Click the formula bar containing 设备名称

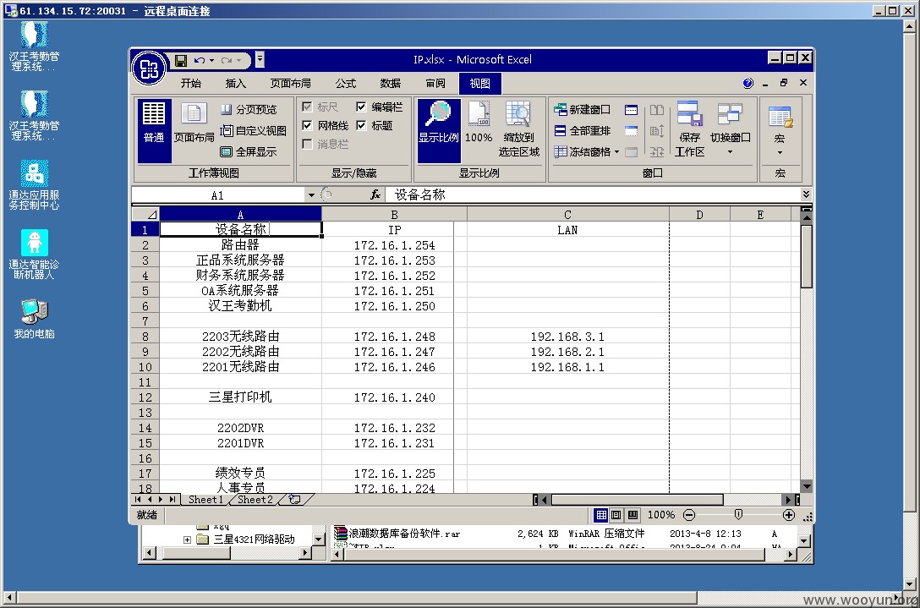[x=593, y=194]
